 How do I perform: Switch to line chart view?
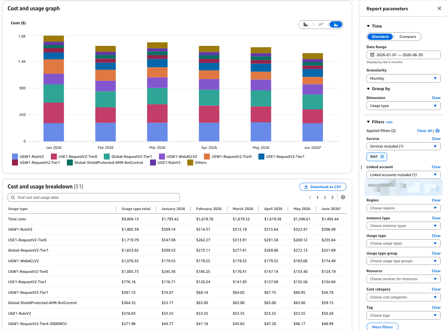321,25
